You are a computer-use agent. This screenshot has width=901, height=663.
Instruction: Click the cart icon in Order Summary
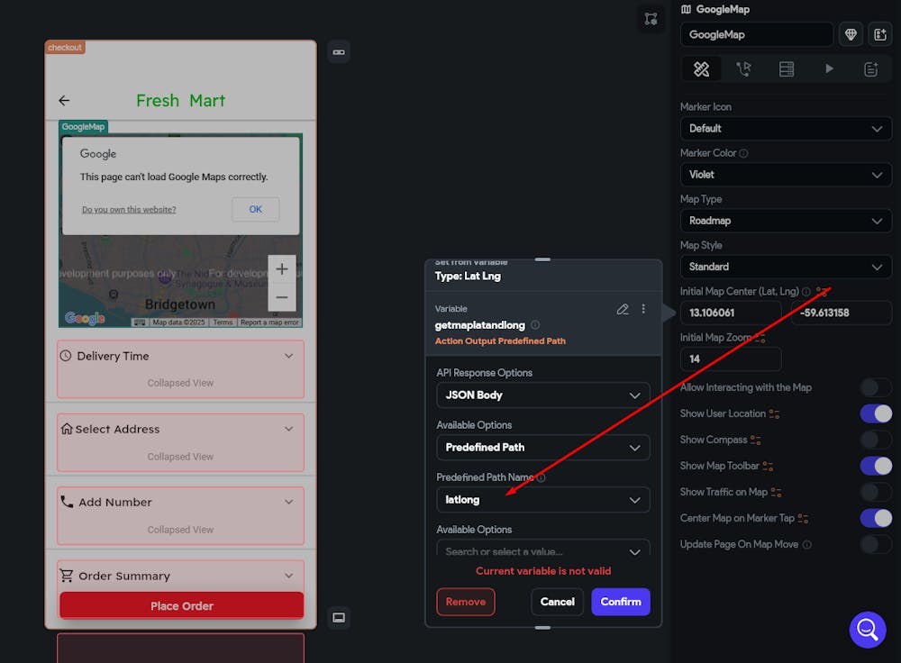point(67,575)
